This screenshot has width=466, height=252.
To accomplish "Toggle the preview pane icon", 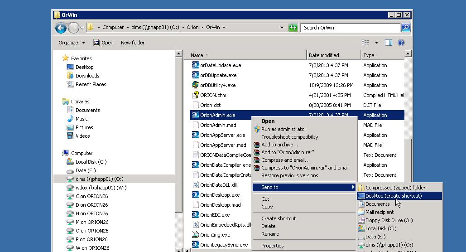I will [x=389, y=43].
